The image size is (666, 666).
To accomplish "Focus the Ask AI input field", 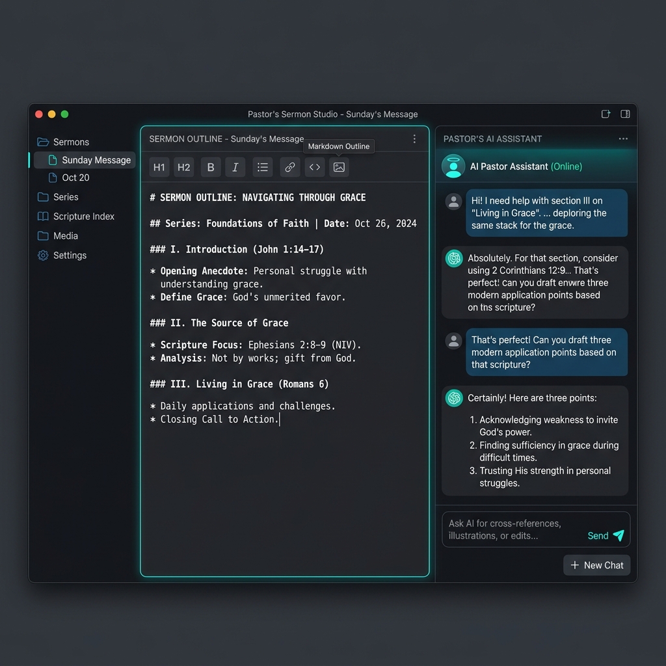I will (514, 529).
